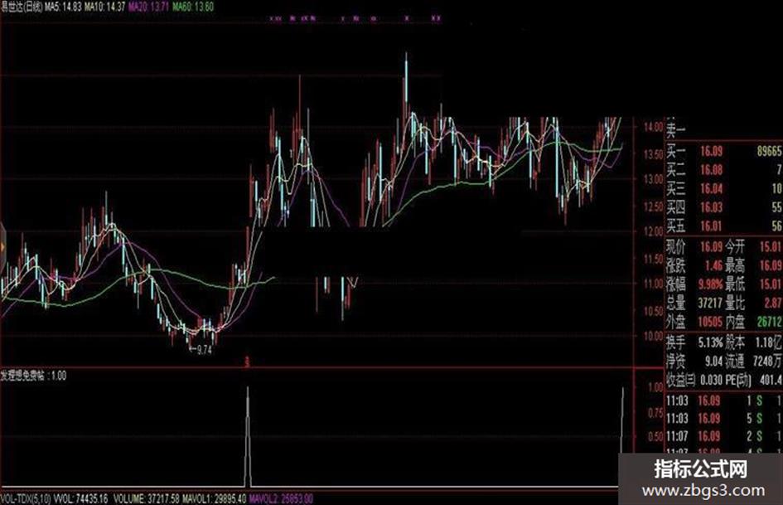
Task: Click the 现价 current price value
Action: (x=711, y=246)
